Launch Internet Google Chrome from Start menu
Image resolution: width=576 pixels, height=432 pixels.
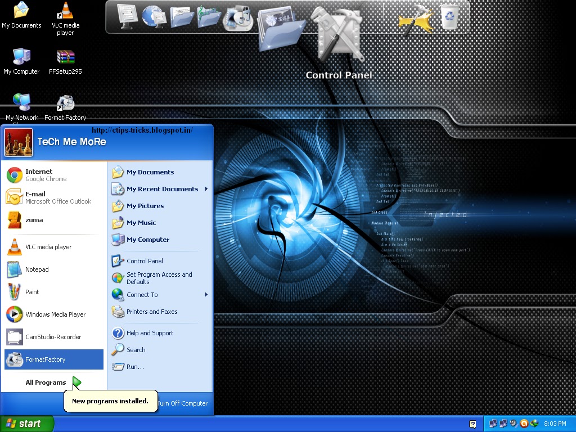(54, 175)
